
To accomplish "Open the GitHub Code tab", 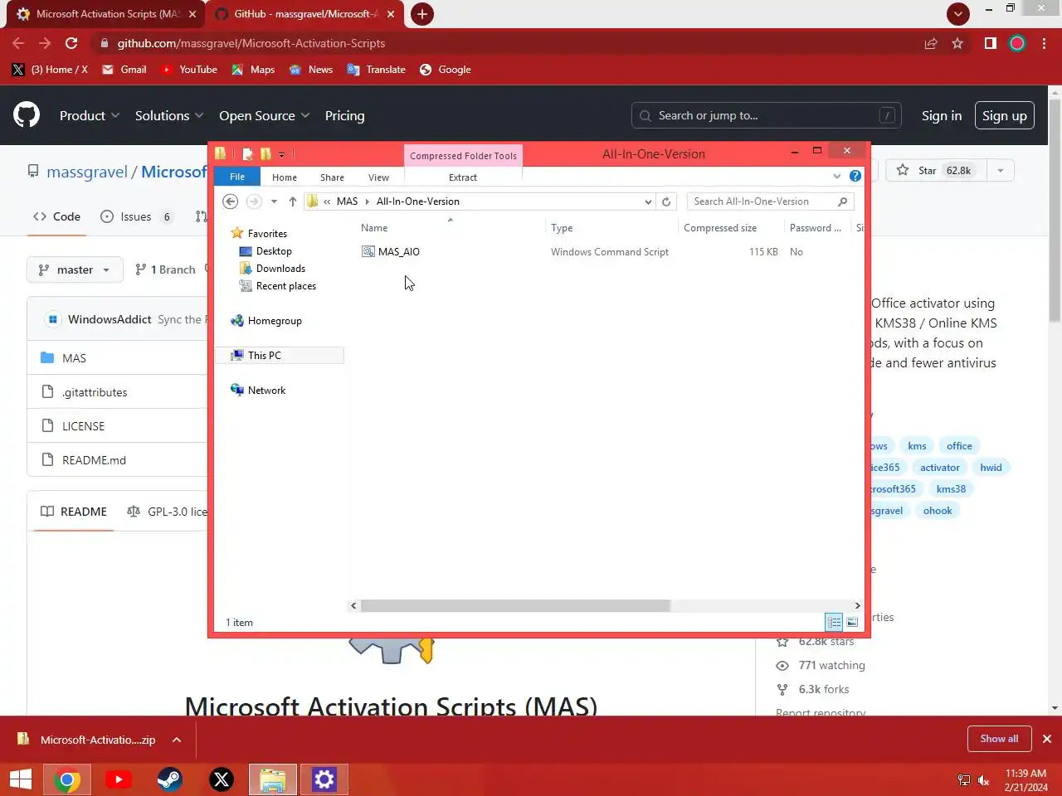I will [56, 216].
